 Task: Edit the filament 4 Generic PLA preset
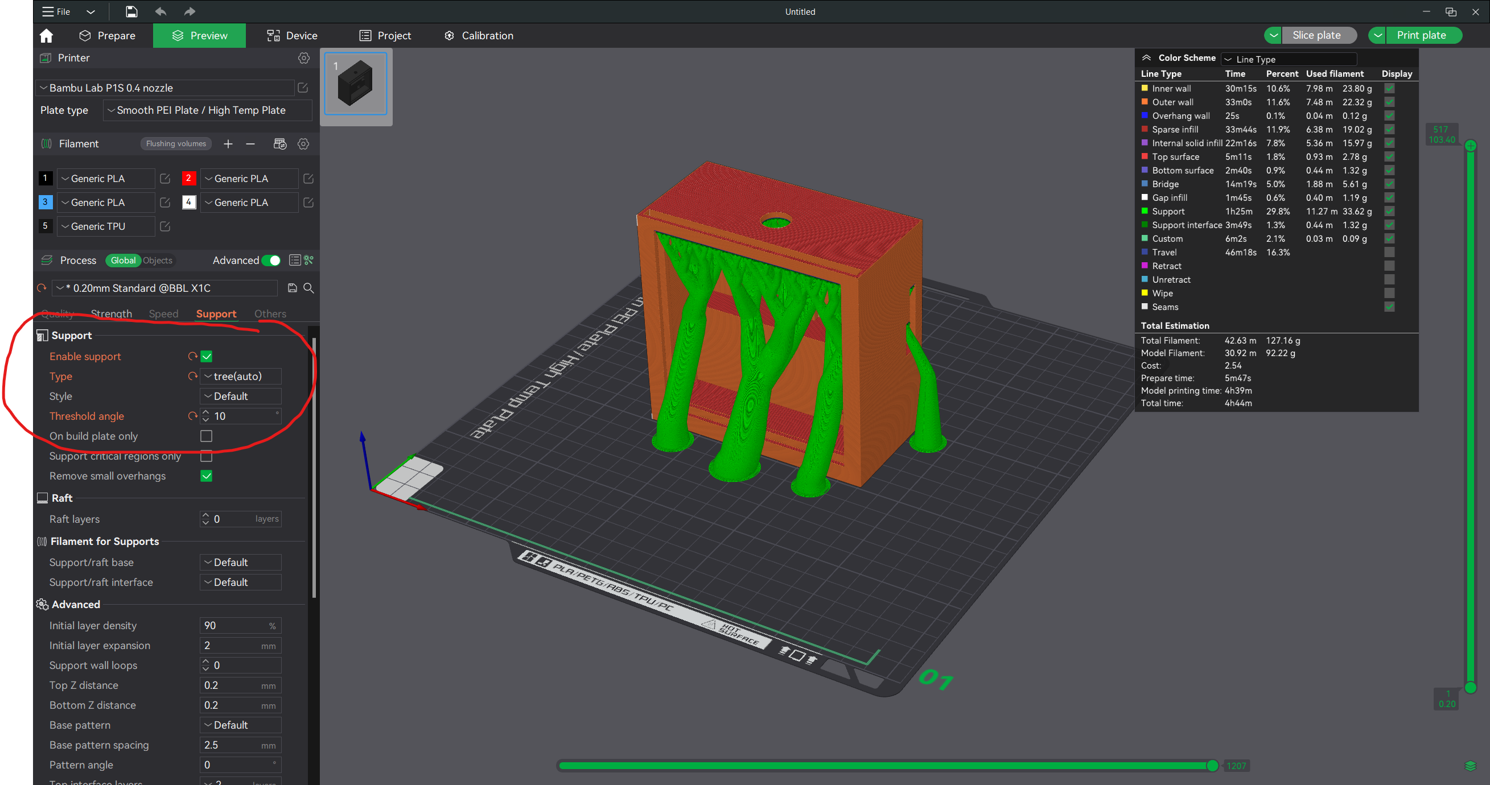point(308,203)
